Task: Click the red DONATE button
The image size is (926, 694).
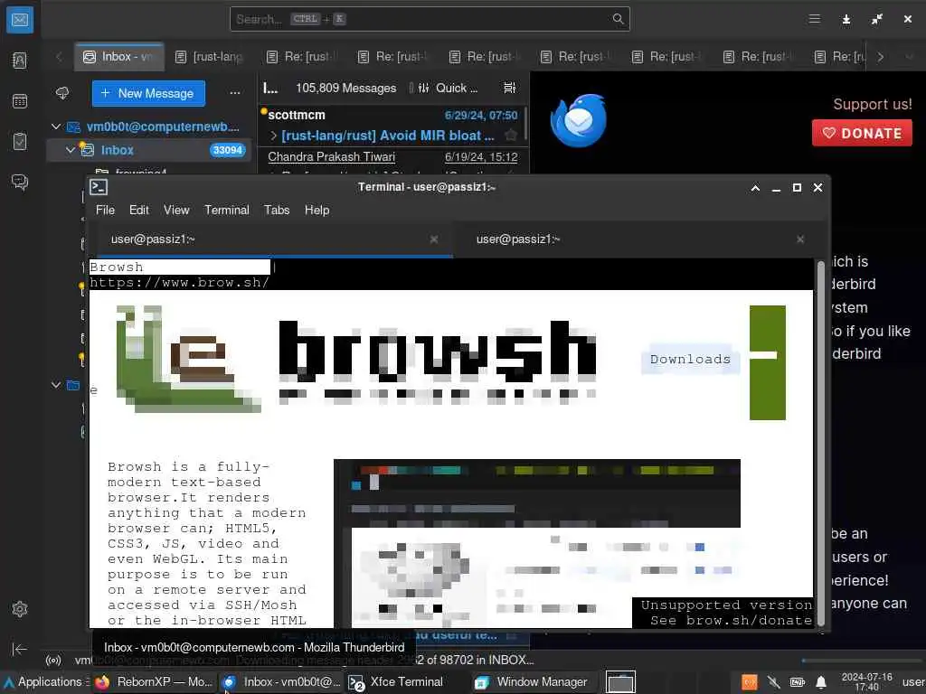Action: [862, 133]
